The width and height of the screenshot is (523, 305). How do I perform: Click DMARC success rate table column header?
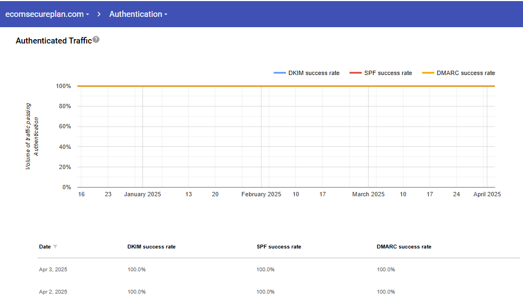pyautogui.click(x=403, y=247)
